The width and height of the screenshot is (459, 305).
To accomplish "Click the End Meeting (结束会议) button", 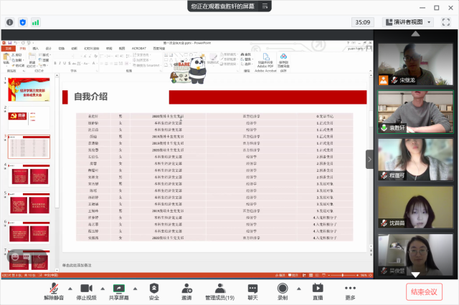I will [x=424, y=291].
